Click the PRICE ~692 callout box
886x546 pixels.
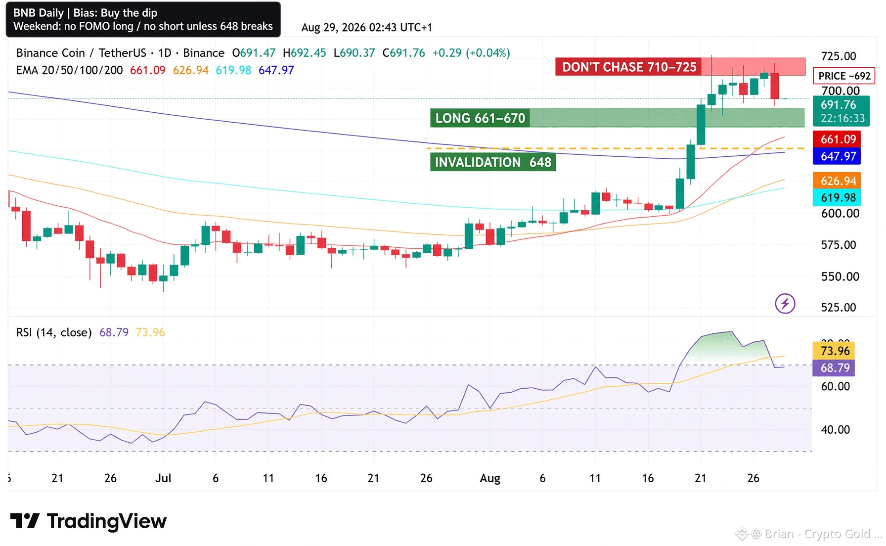[844, 76]
